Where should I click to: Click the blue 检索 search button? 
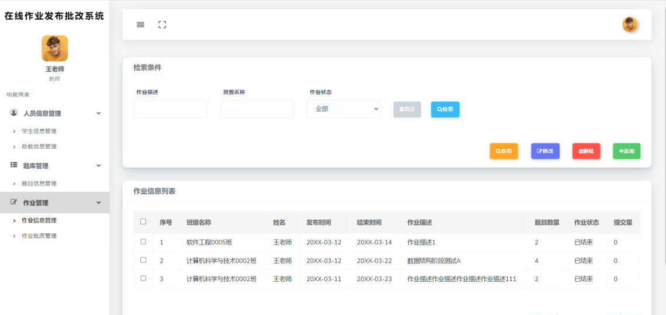pos(445,110)
